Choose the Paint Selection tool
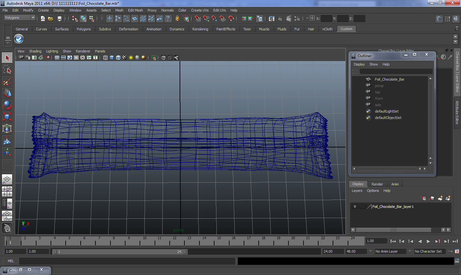 7,82
